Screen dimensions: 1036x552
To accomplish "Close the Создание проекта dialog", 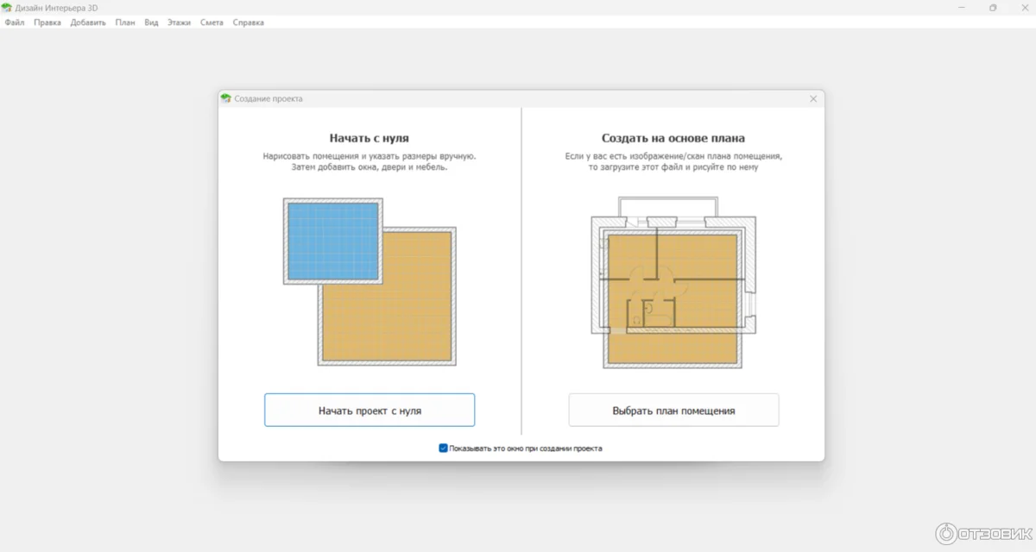I will coord(812,99).
